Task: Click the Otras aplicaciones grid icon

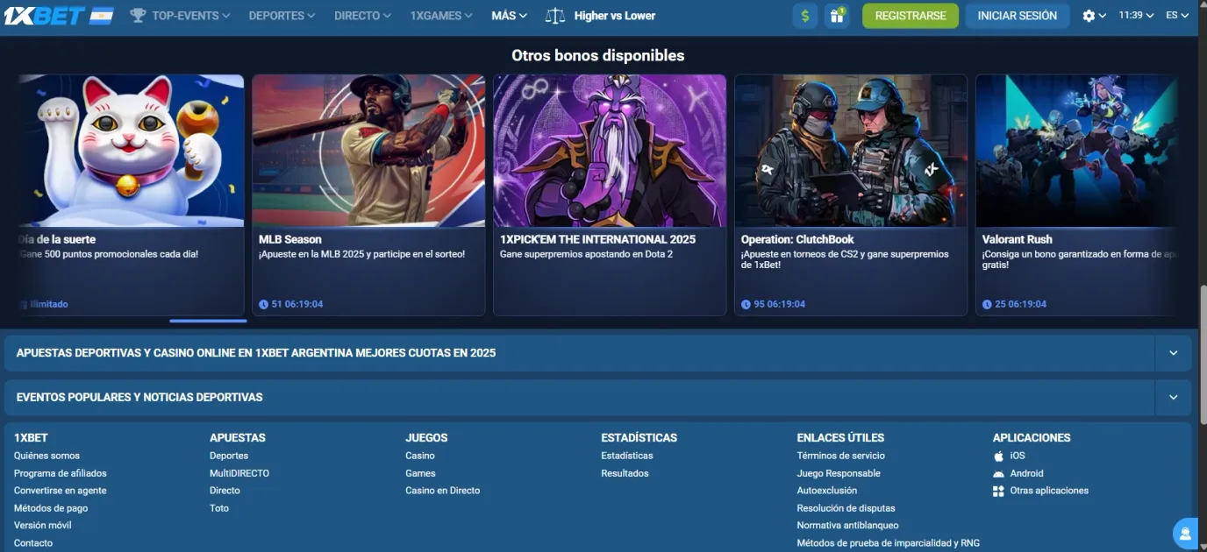Action: tap(998, 491)
